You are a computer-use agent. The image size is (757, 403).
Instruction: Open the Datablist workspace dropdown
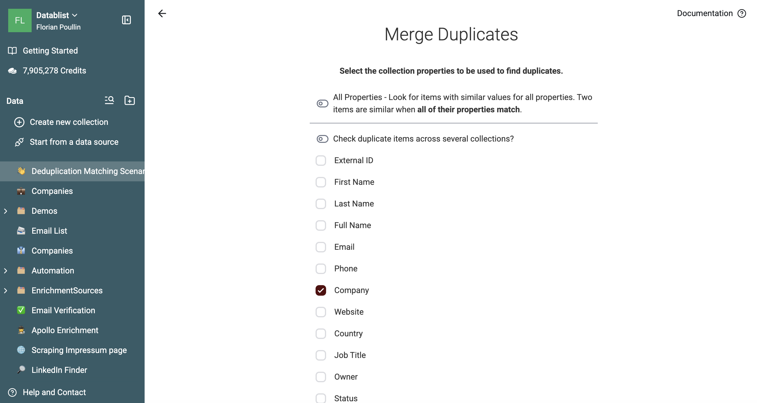(57, 15)
